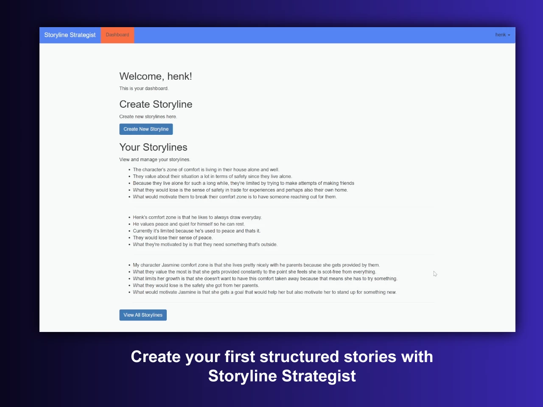The height and width of the screenshot is (407, 543).
Task: Click the bullet about motivating Jasmine
Action: click(264, 292)
